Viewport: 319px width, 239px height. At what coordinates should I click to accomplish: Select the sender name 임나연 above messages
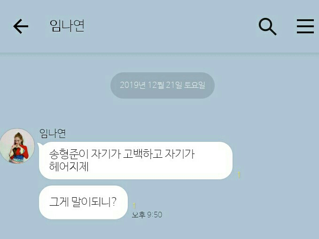[x=53, y=133]
